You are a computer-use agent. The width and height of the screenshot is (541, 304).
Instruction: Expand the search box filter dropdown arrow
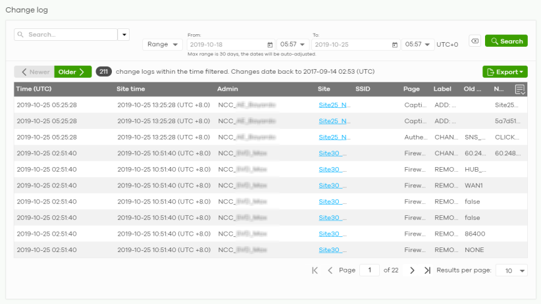pyautogui.click(x=123, y=35)
